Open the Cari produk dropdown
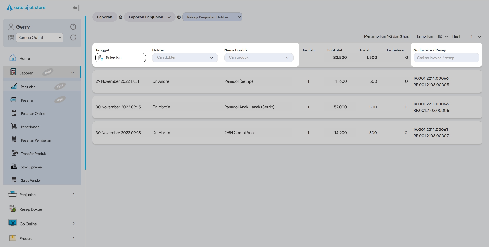Viewport: 489px width, 247px height. click(259, 58)
